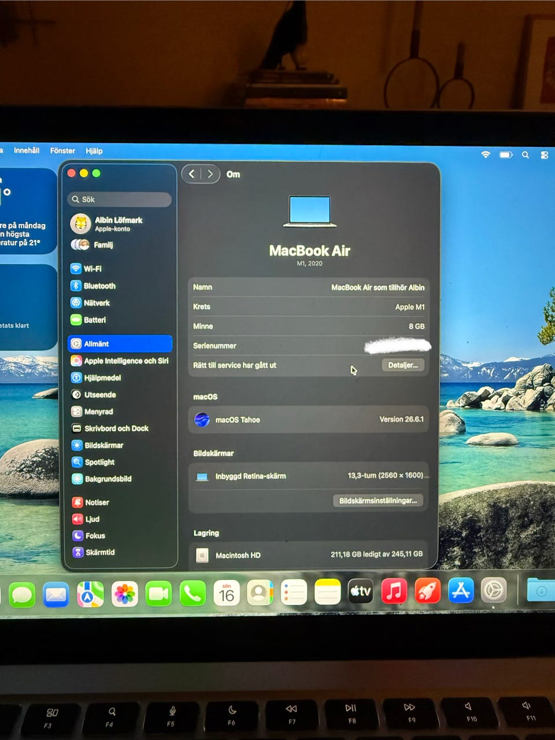The height and width of the screenshot is (740, 555).
Task: Click the MacBook Air laptop image
Action: pyautogui.click(x=310, y=212)
